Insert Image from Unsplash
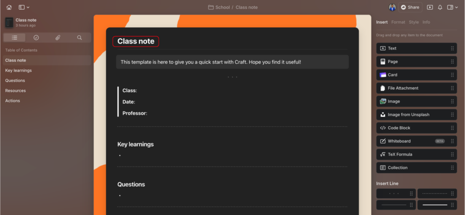This screenshot has height=215, width=465. (417, 115)
